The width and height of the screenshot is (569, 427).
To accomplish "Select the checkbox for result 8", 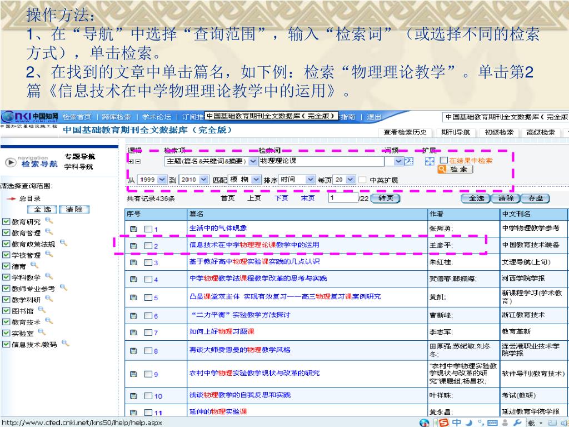I will 148,351.
